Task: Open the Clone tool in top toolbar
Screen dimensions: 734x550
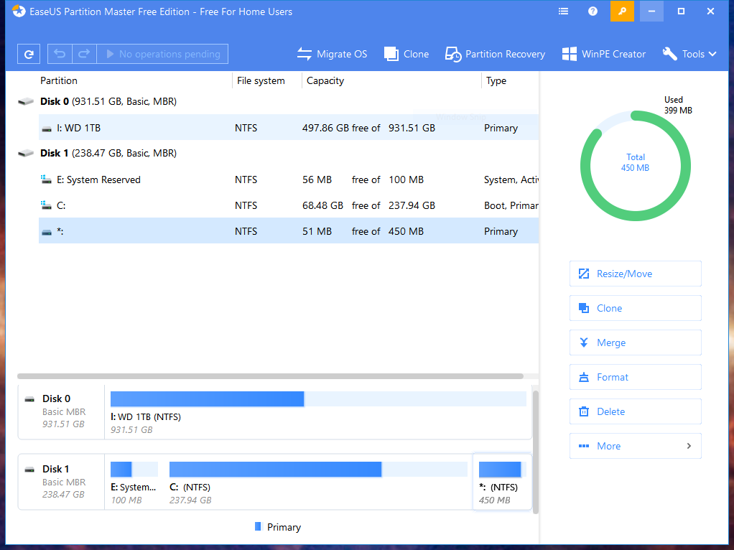Action: click(407, 54)
